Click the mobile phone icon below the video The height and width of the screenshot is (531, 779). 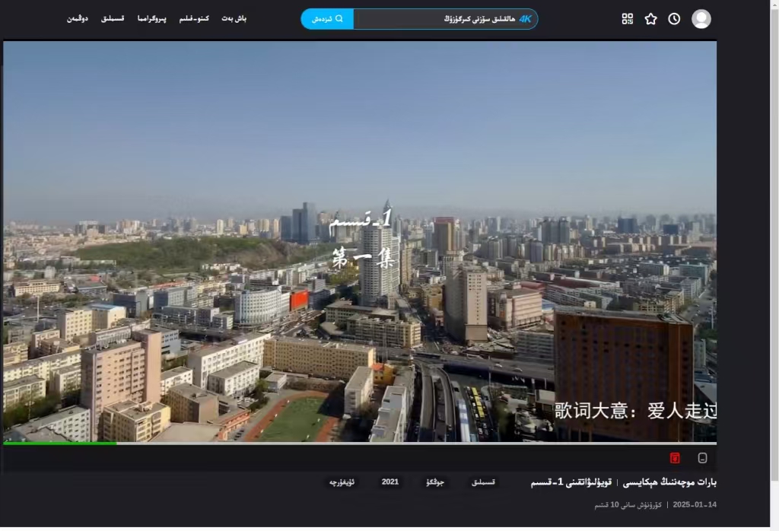click(702, 458)
